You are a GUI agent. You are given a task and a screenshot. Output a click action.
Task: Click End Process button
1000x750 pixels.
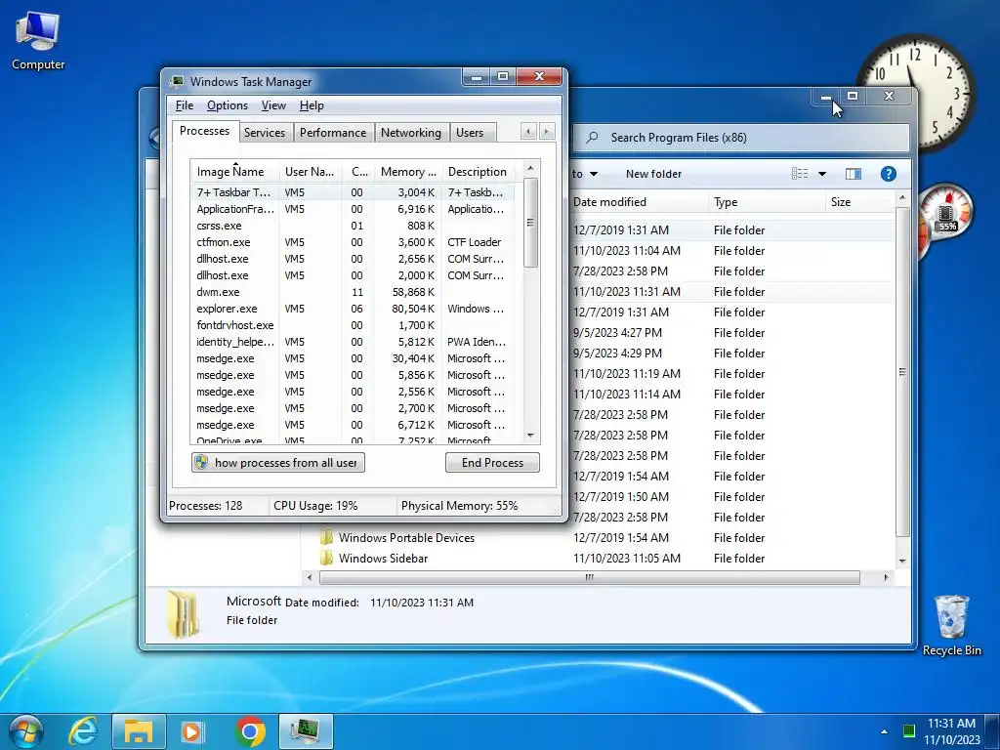492,462
